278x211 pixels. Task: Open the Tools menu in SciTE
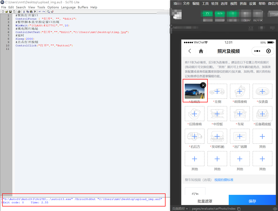pos(41,7)
